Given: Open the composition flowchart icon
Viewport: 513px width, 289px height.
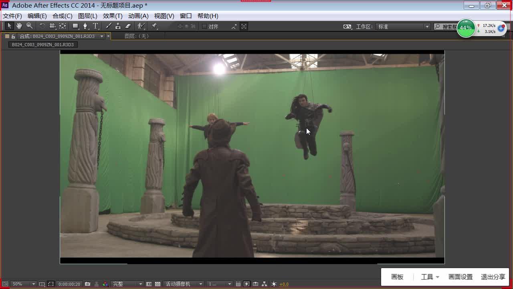Looking at the screenshot, I should coord(265,284).
